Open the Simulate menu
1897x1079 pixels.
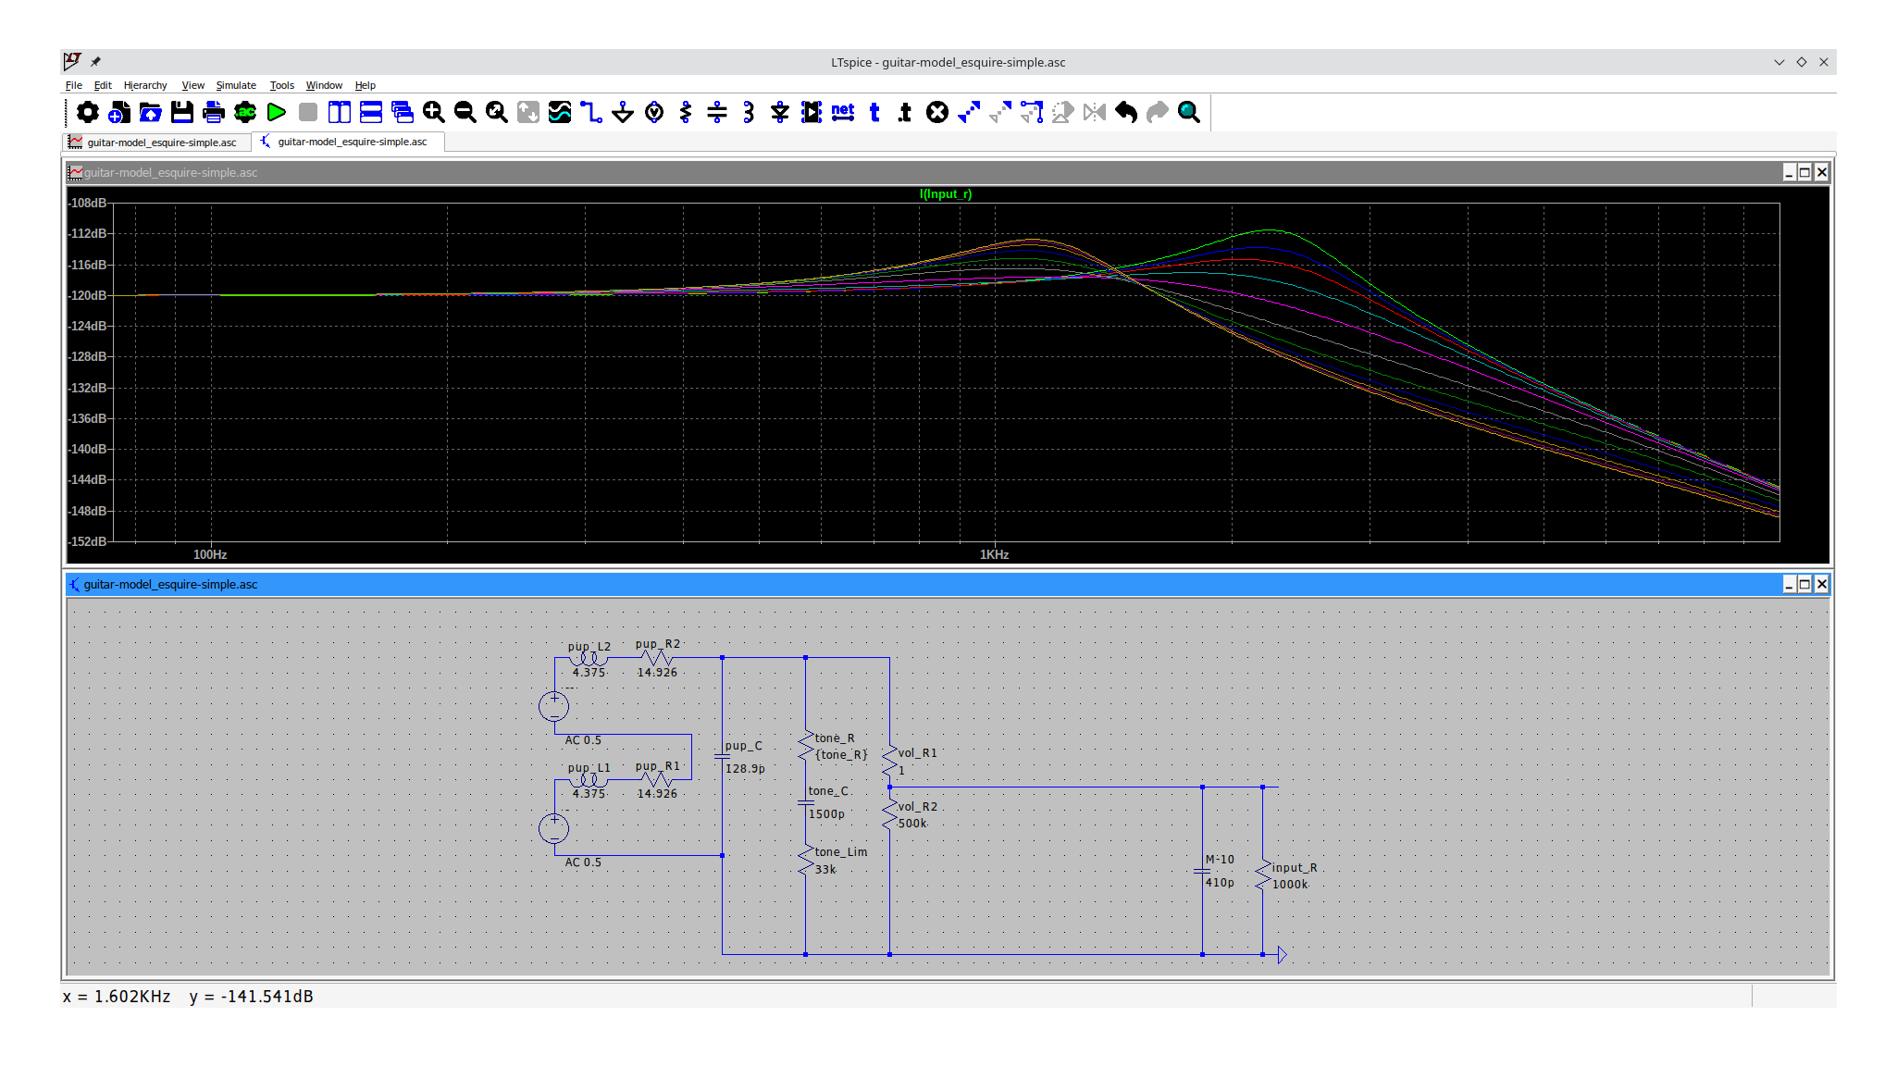[236, 85]
